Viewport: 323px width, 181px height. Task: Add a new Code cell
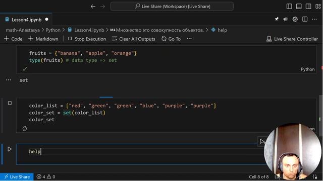click(x=14, y=39)
